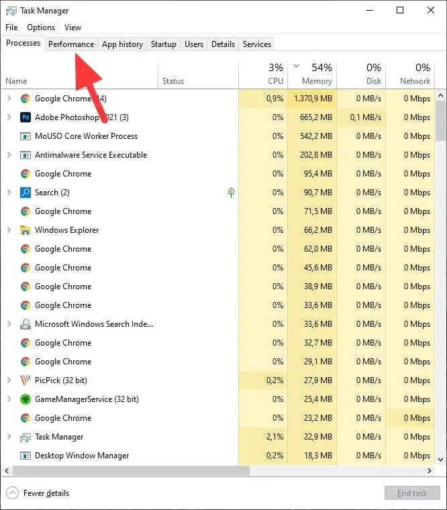
Task: Expand the Search (2) group
Action: pos(9,193)
